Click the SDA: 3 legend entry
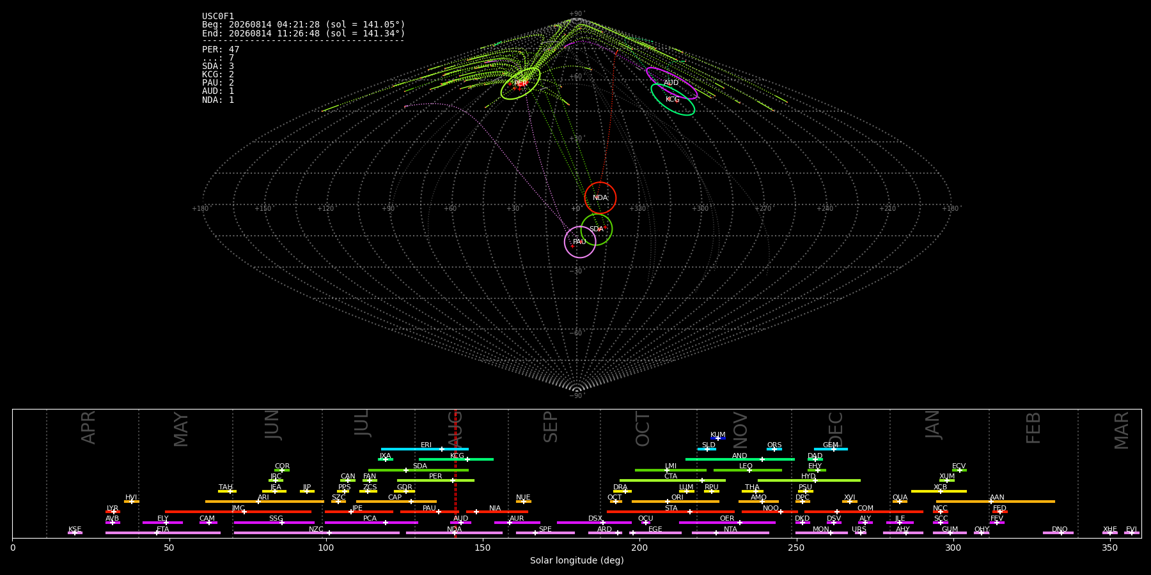The image size is (1151, 575). click(218, 66)
